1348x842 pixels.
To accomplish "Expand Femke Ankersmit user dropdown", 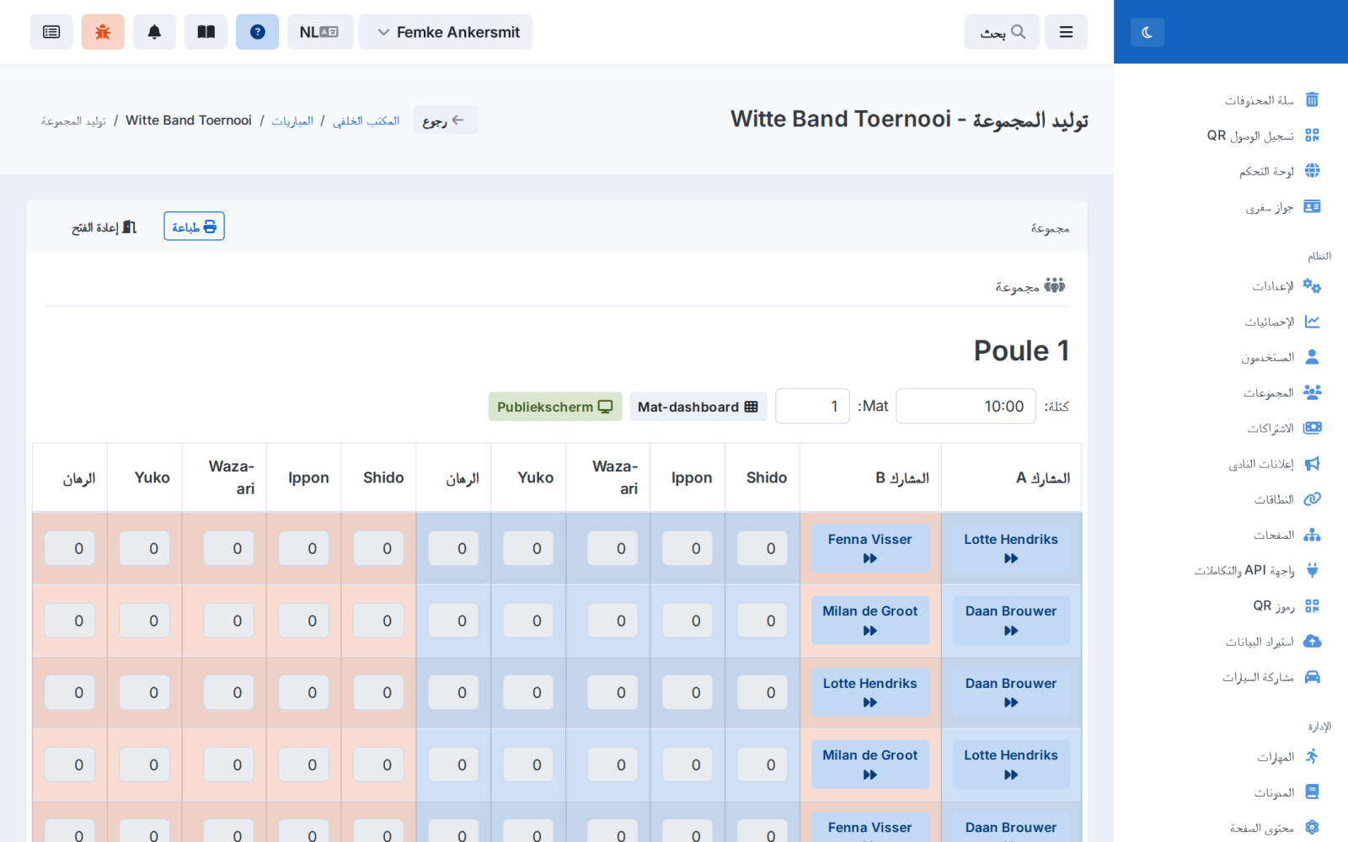I will pos(446,32).
